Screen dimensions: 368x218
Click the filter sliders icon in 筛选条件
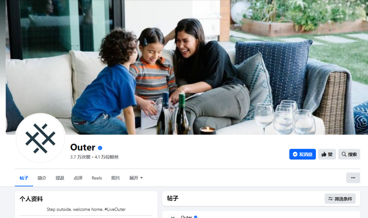click(331, 199)
